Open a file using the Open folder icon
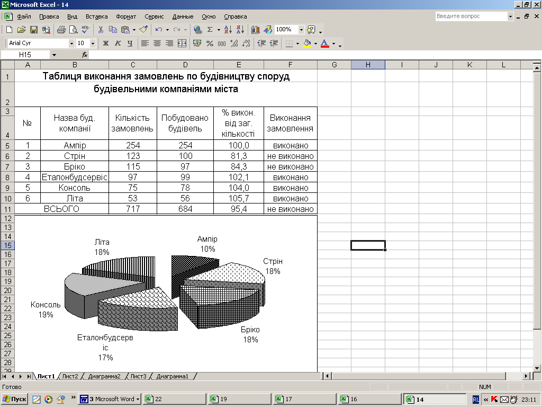The height and width of the screenshot is (407, 542). 21,30
